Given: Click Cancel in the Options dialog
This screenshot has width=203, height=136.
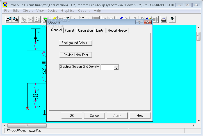Looking at the screenshot, I should point(95,116).
